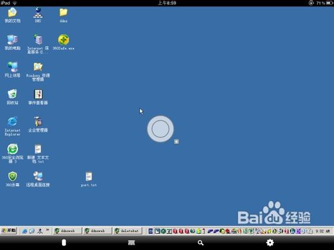
Task: Select the 360Safe.exe desktop icon
Action: tap(63, 42)
